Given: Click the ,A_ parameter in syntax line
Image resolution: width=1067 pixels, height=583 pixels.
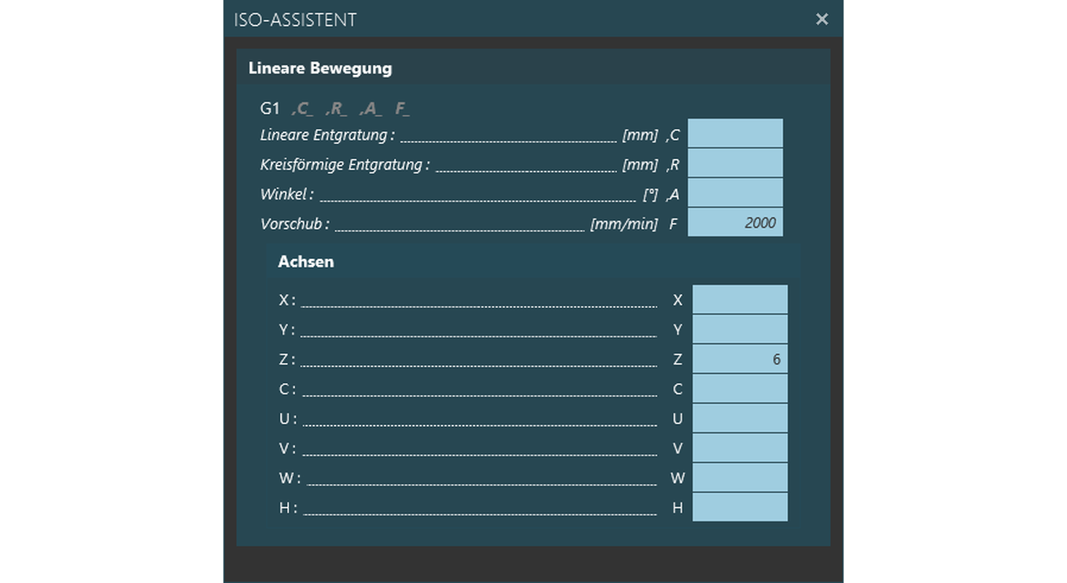Looking at the screenshot, I should (x=371, y=109).
